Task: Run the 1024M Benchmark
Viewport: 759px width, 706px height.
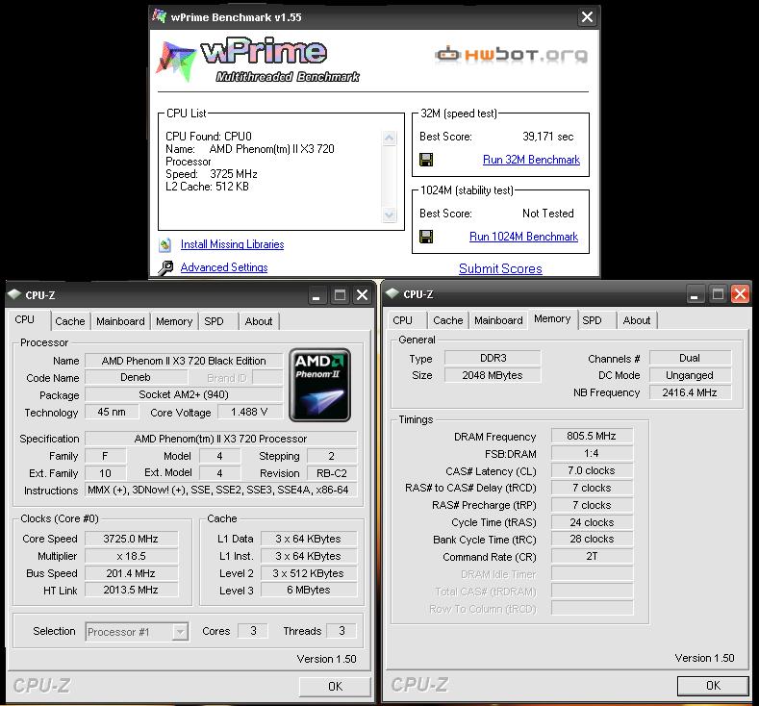Action: (523, 237)
